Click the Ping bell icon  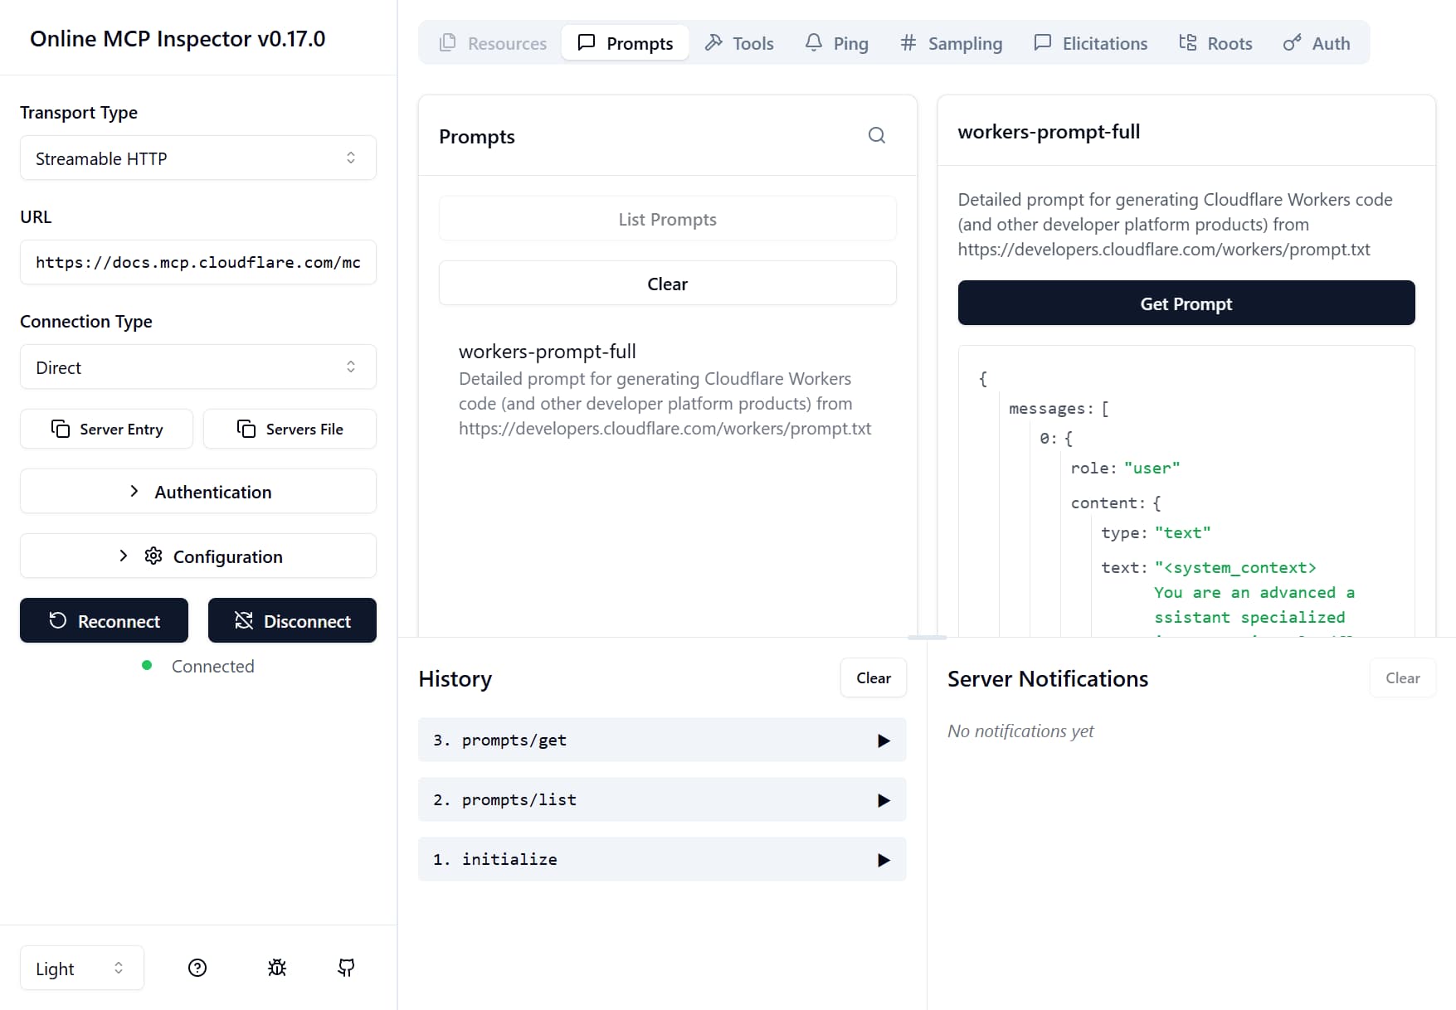(814, 42)
